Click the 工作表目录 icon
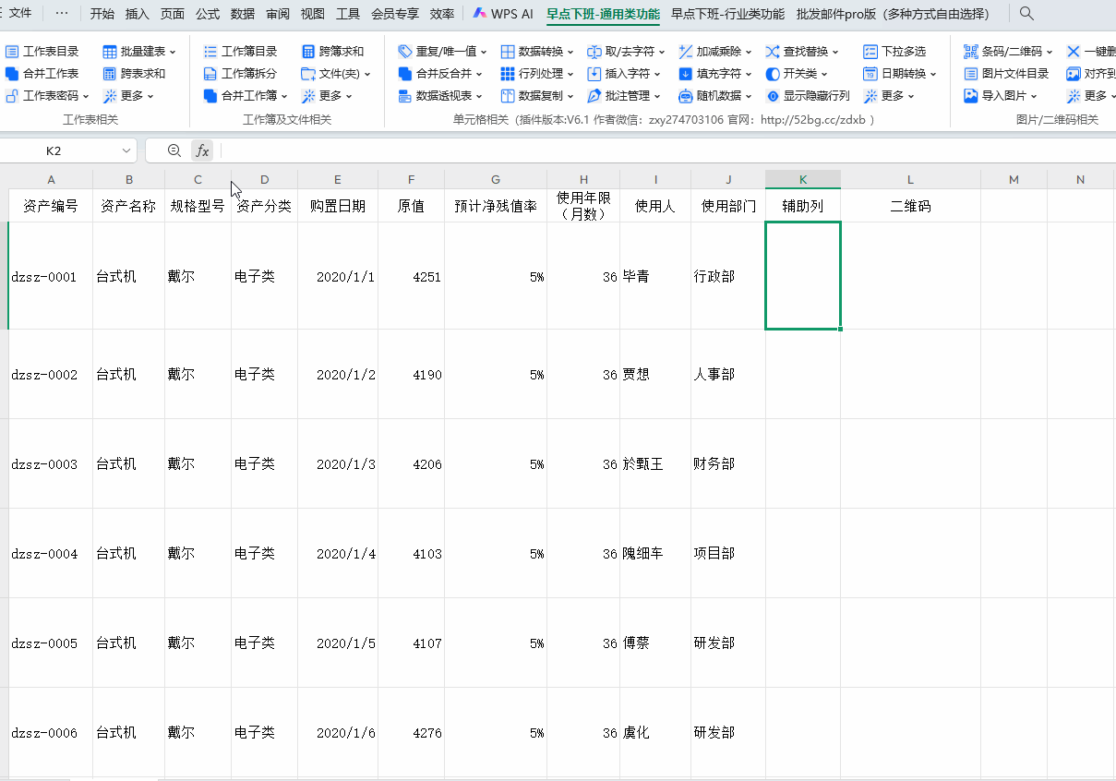 click(12, 52)
